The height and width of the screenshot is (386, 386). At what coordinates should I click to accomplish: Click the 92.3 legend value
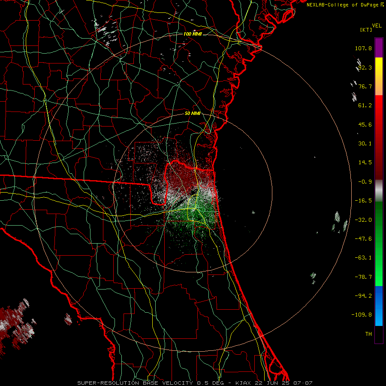[365, 67]
